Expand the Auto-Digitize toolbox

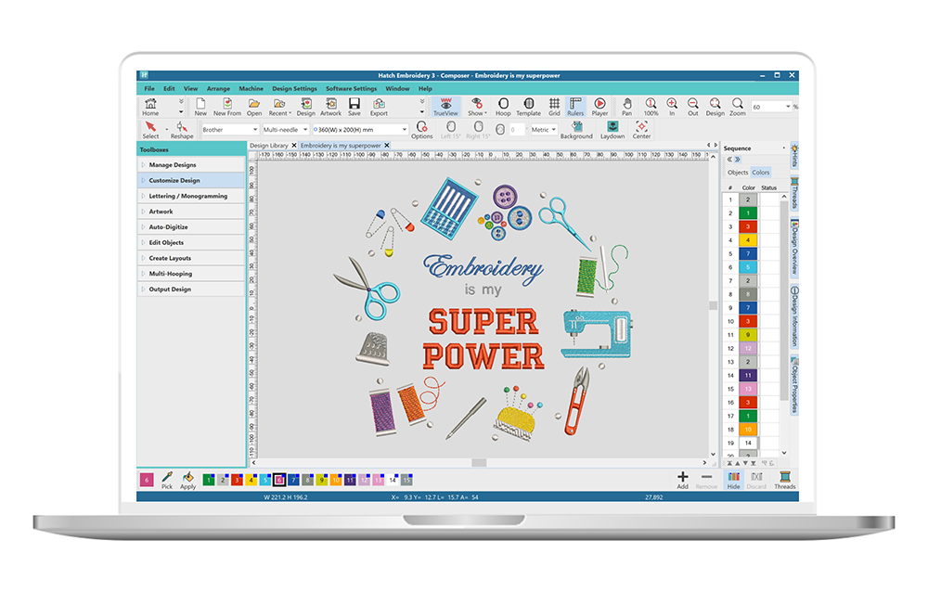(x=168, y=227)
